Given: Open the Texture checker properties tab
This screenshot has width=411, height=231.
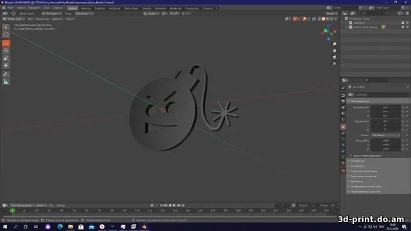Looking at the screenshot, I should click(x=343, y=171).
